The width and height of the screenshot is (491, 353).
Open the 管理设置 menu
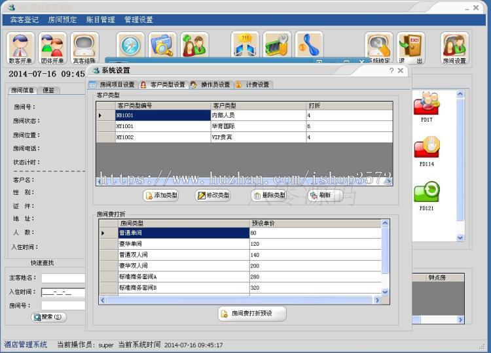138,20
